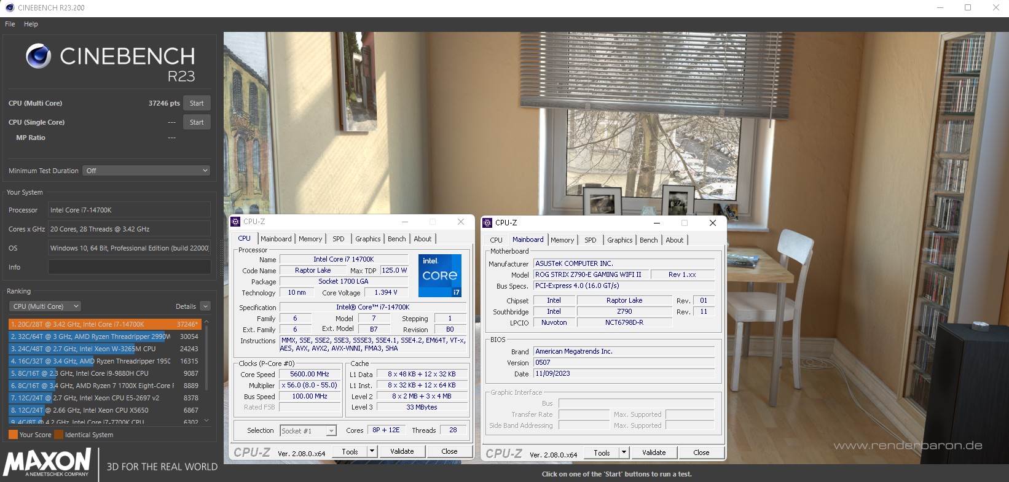Expand the ranking Details dropdown arrow
The height and width of the screenshot is (482, 1009).
pos(205,306)
